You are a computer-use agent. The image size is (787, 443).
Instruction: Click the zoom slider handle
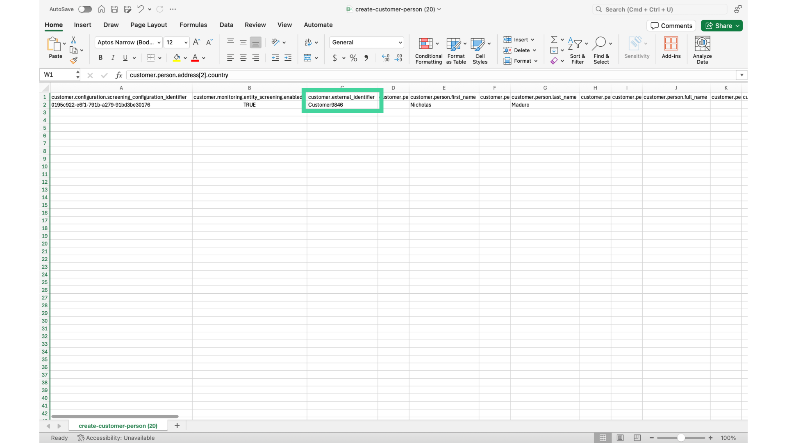[x=681, y=438]
